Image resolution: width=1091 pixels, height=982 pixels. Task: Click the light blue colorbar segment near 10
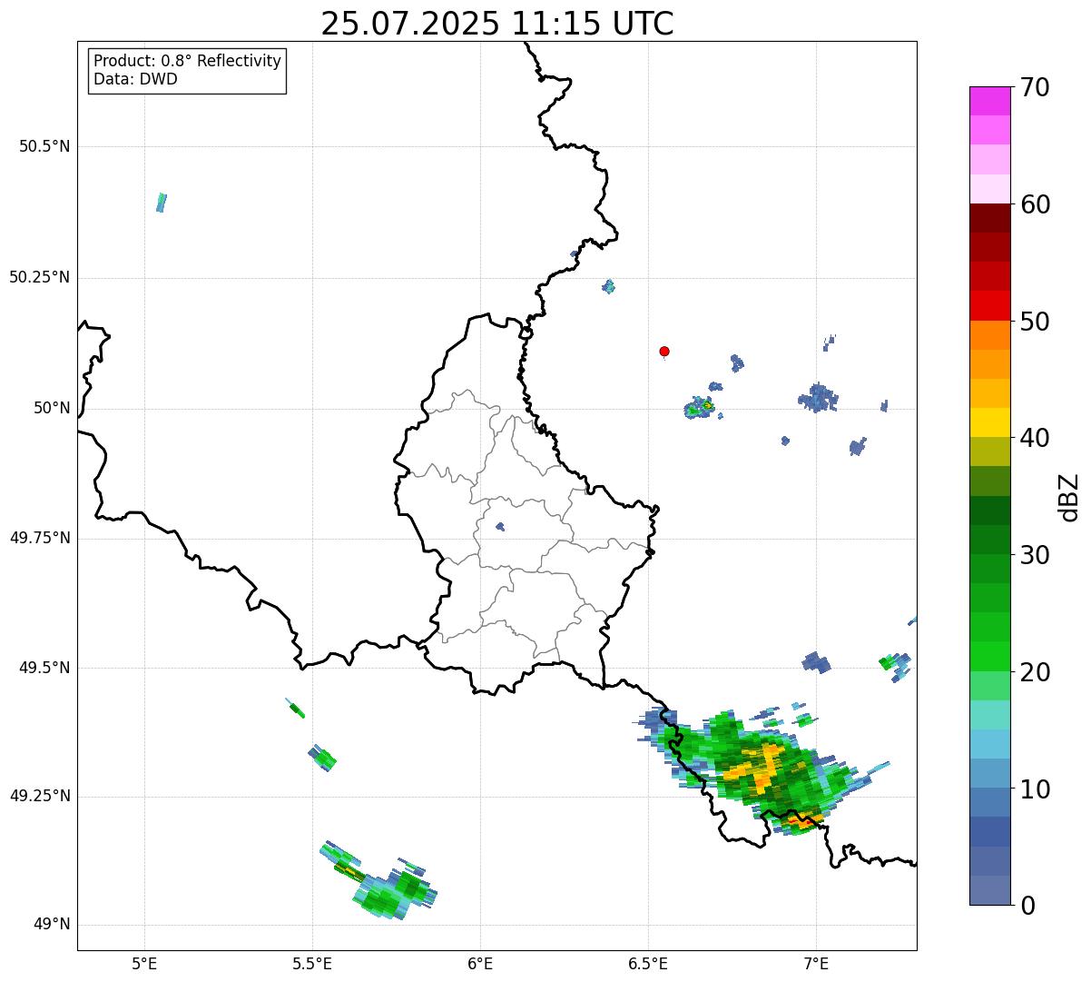(x=989, y=773)
